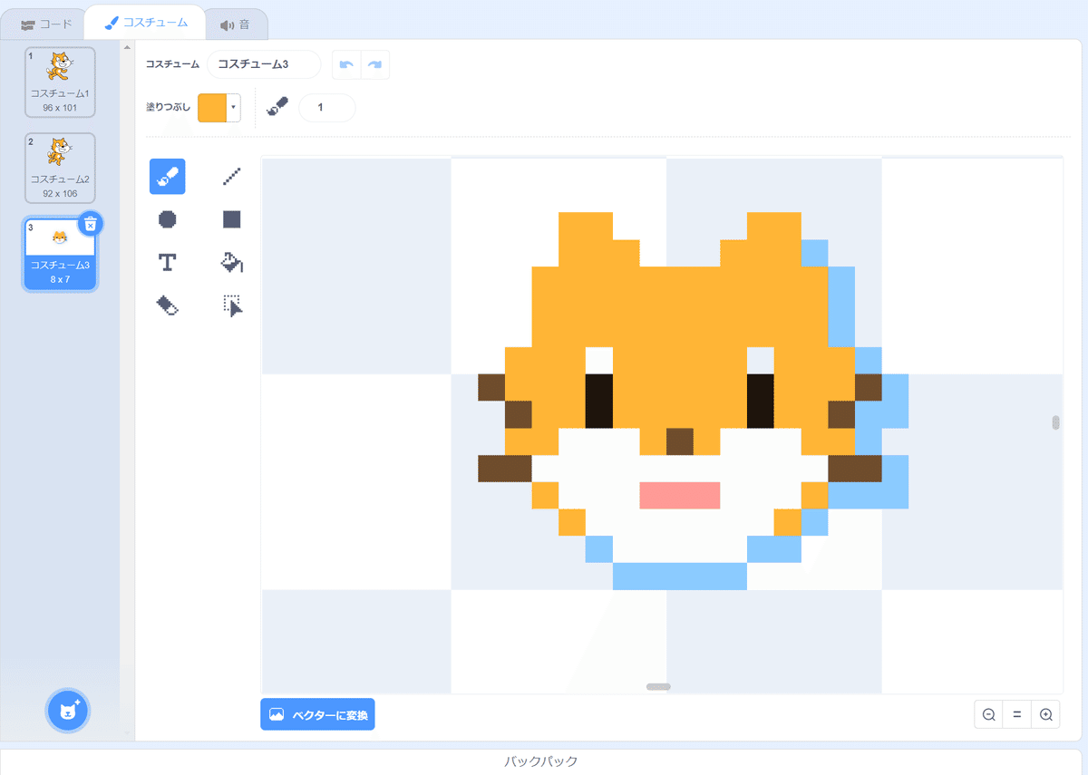Select コスチューム1 thumbnail
Image resolution: width=1088 pixels, height=775 pixels.
point(60,82)
